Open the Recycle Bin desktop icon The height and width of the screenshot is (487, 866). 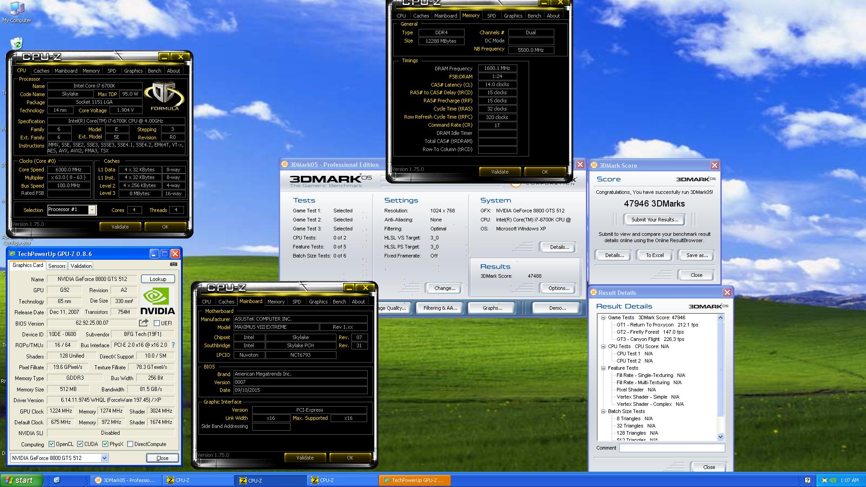pyautogui.click(x=17, y=43)
